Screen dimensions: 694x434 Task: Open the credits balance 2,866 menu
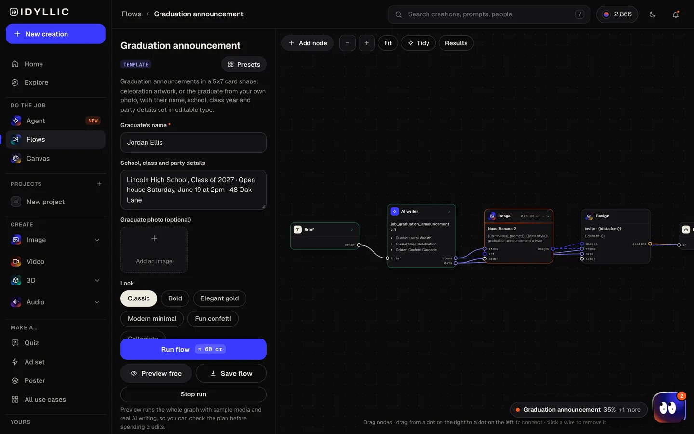coord(617,14)
